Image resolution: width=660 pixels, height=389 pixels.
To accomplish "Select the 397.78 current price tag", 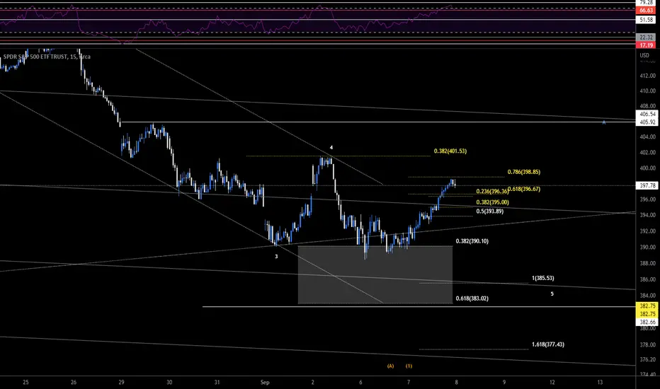I will (648, 185).
